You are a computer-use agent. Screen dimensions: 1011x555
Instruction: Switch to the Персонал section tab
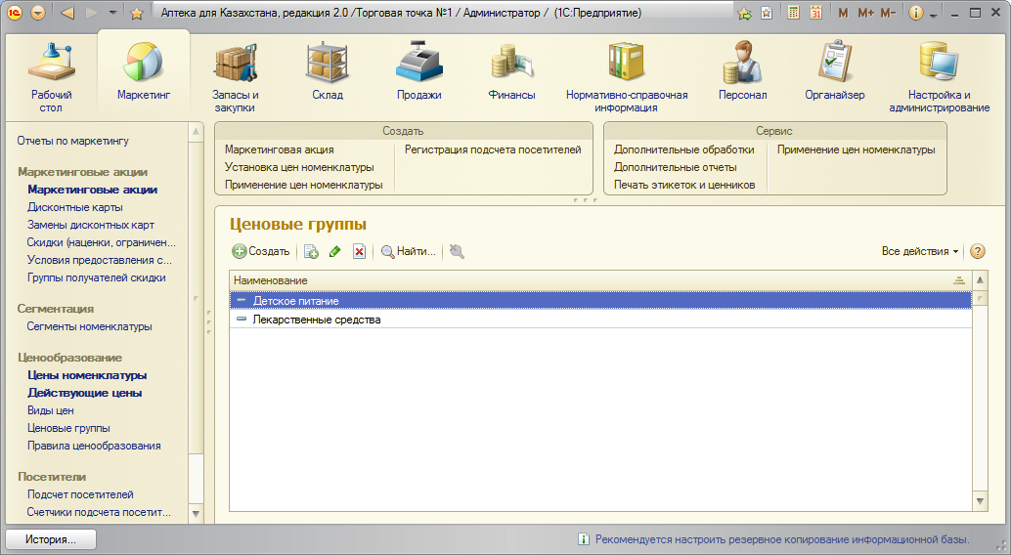742,72
